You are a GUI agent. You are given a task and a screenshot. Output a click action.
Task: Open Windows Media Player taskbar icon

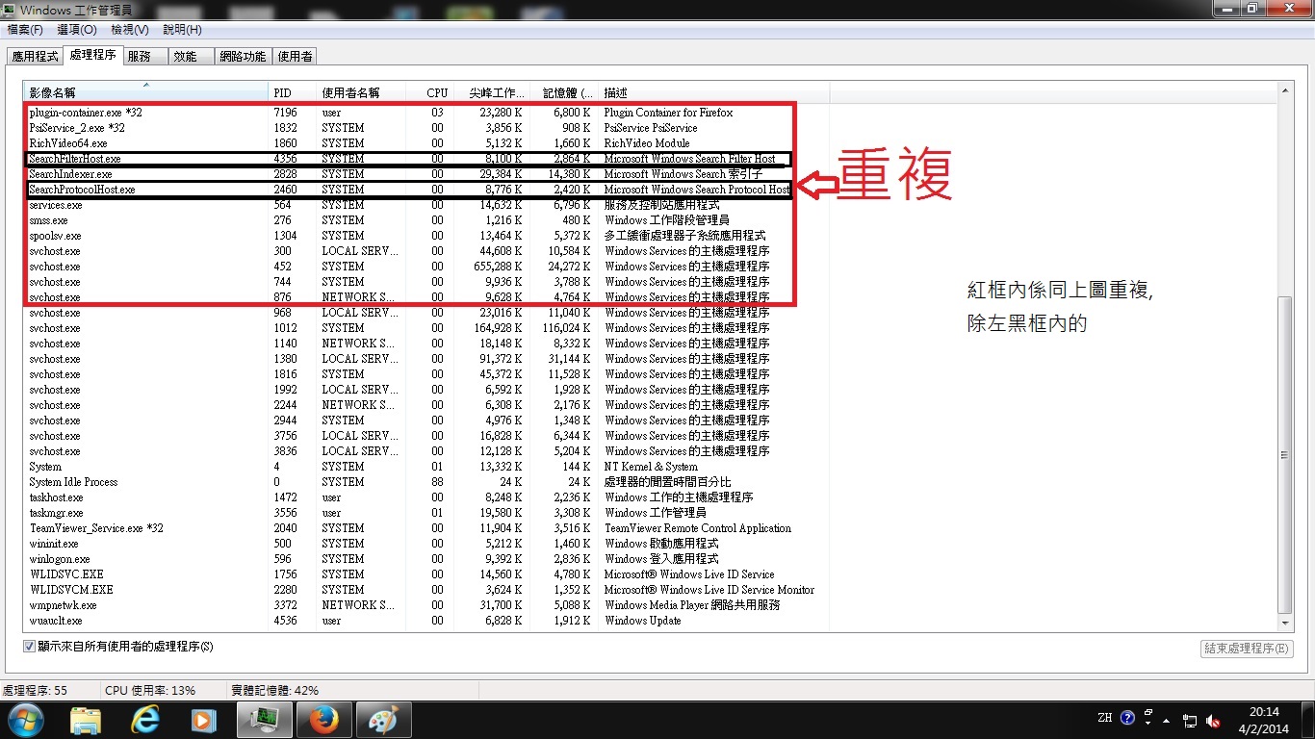pyautogui.click(x=203, y=720)
